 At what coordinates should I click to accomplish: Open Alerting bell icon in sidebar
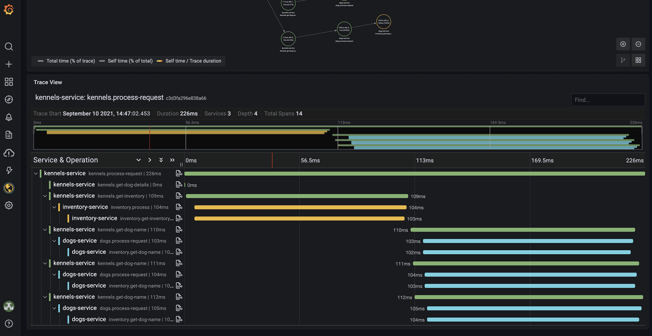point(9,117)
